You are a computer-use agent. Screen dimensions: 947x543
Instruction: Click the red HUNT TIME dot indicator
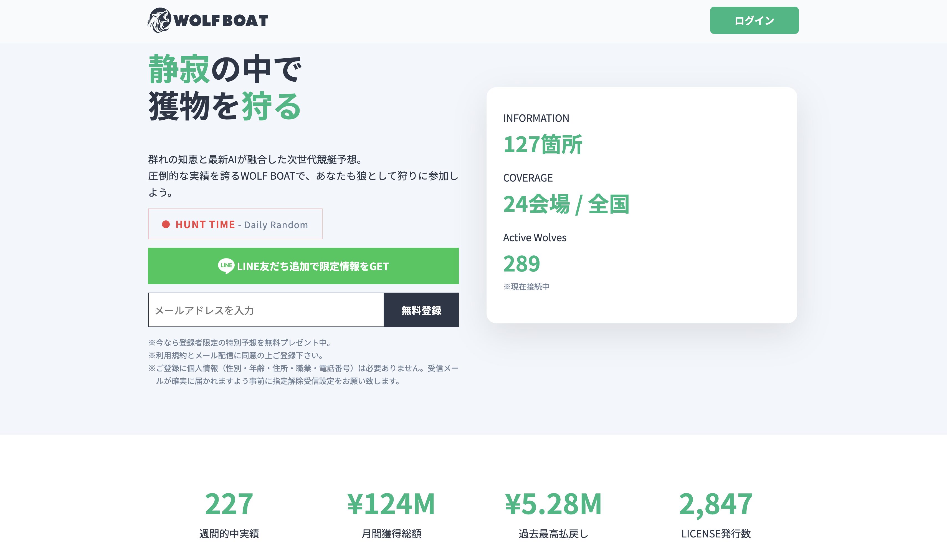(166, 224)
